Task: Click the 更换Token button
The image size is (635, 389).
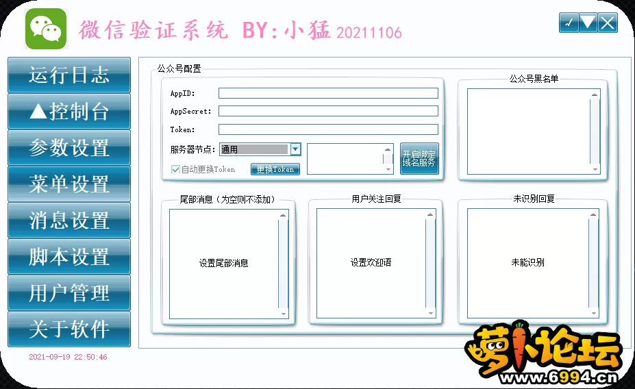Action: click(275, 169)
